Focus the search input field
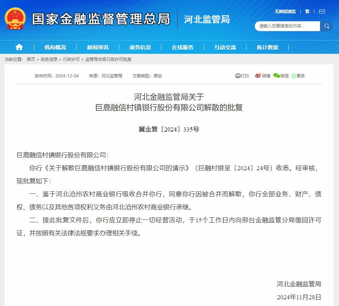 [x=287, y=26]
